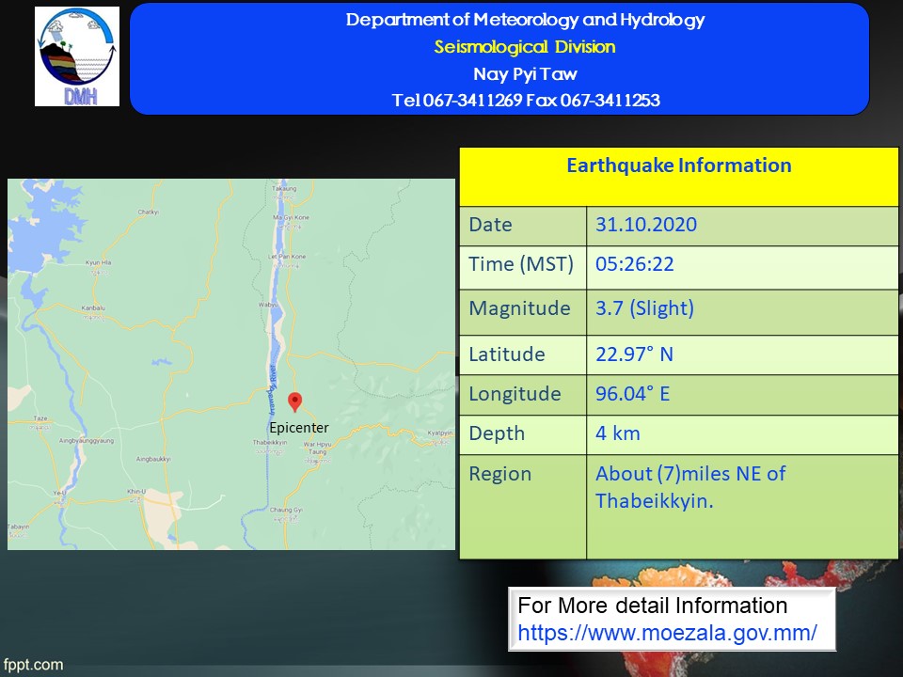Viewport: 903px width, 677px height.
Task: Click the Region description cell text
Action: 689,487
